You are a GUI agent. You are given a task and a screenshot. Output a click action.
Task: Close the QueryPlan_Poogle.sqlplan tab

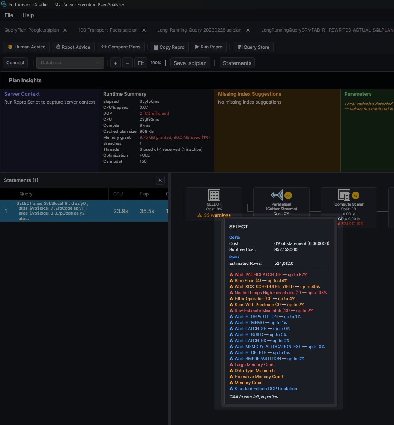click(x=65, y=30)
